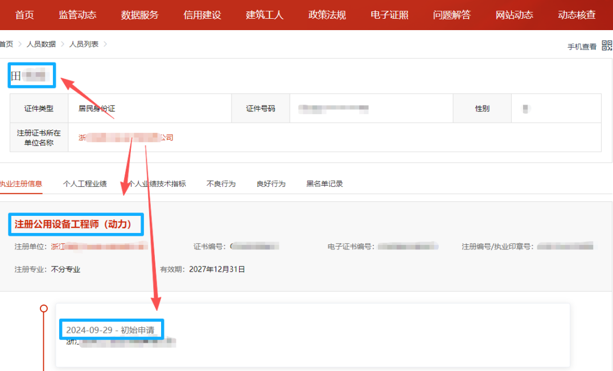This screenshot has width=613, height=371.
Task: Go to 数据服务 in top navigation
Action: click(140, 15)
